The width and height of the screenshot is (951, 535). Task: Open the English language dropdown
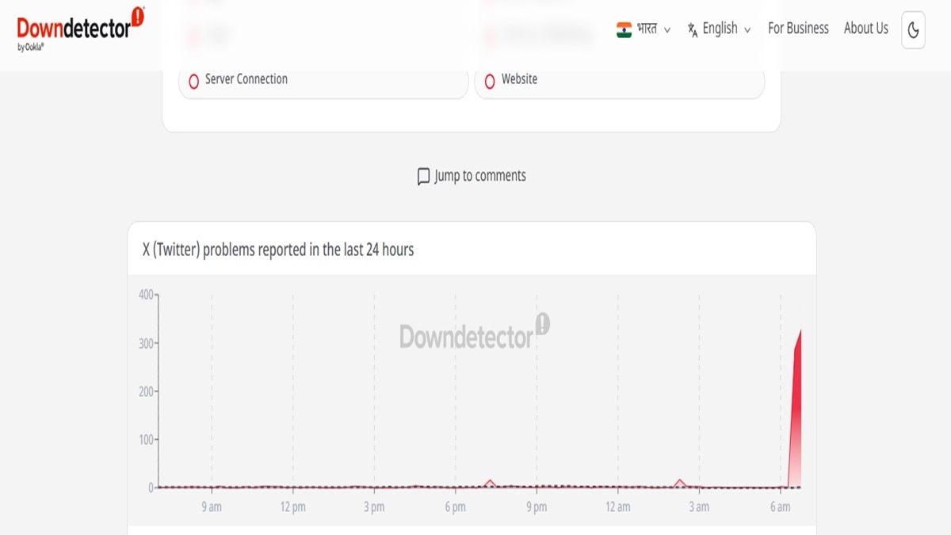(x=720, y=29)
